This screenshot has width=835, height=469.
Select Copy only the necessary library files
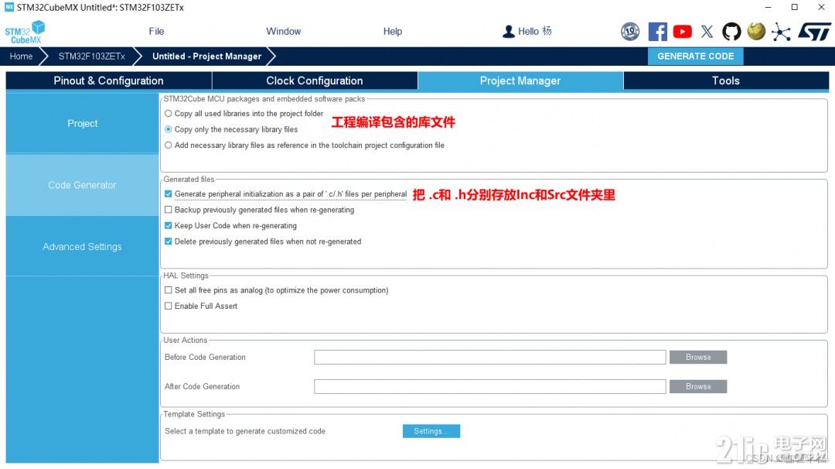169,129
